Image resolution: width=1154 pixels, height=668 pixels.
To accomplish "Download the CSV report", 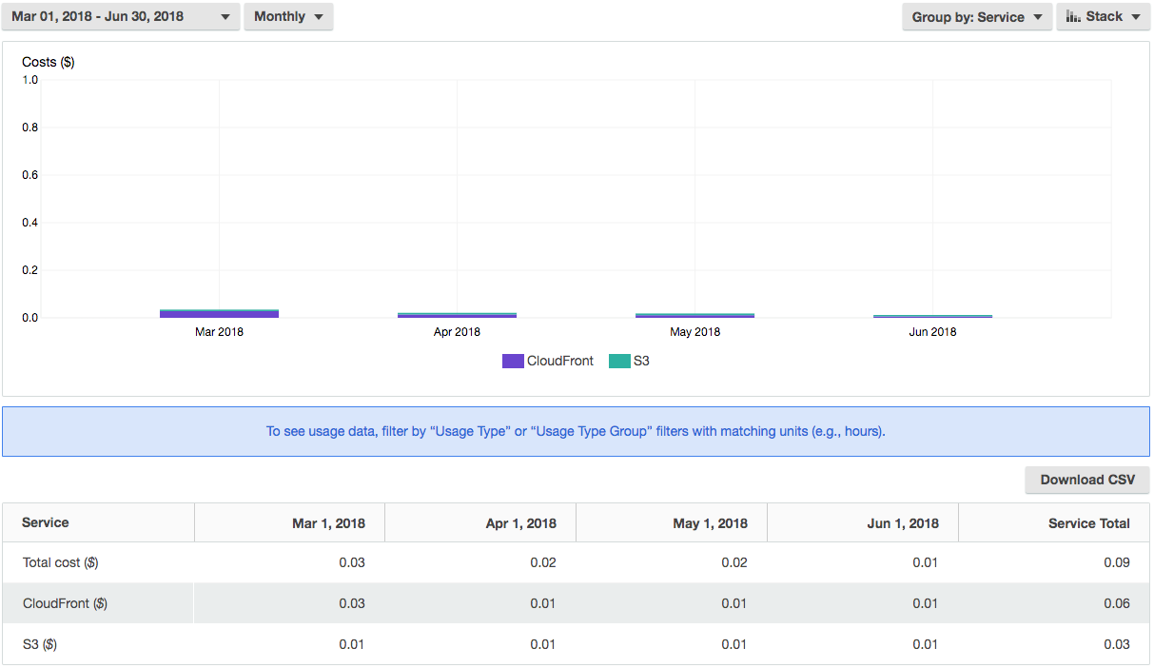I will (1086, 480).
